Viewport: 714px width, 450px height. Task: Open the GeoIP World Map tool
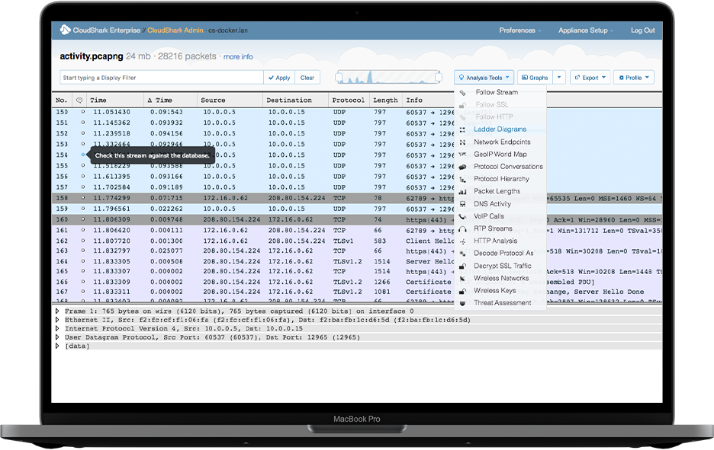coord(500,154)
